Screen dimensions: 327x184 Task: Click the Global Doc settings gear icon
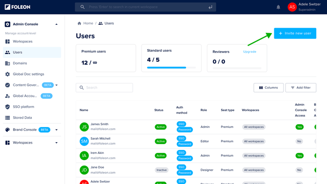(7, 74)
